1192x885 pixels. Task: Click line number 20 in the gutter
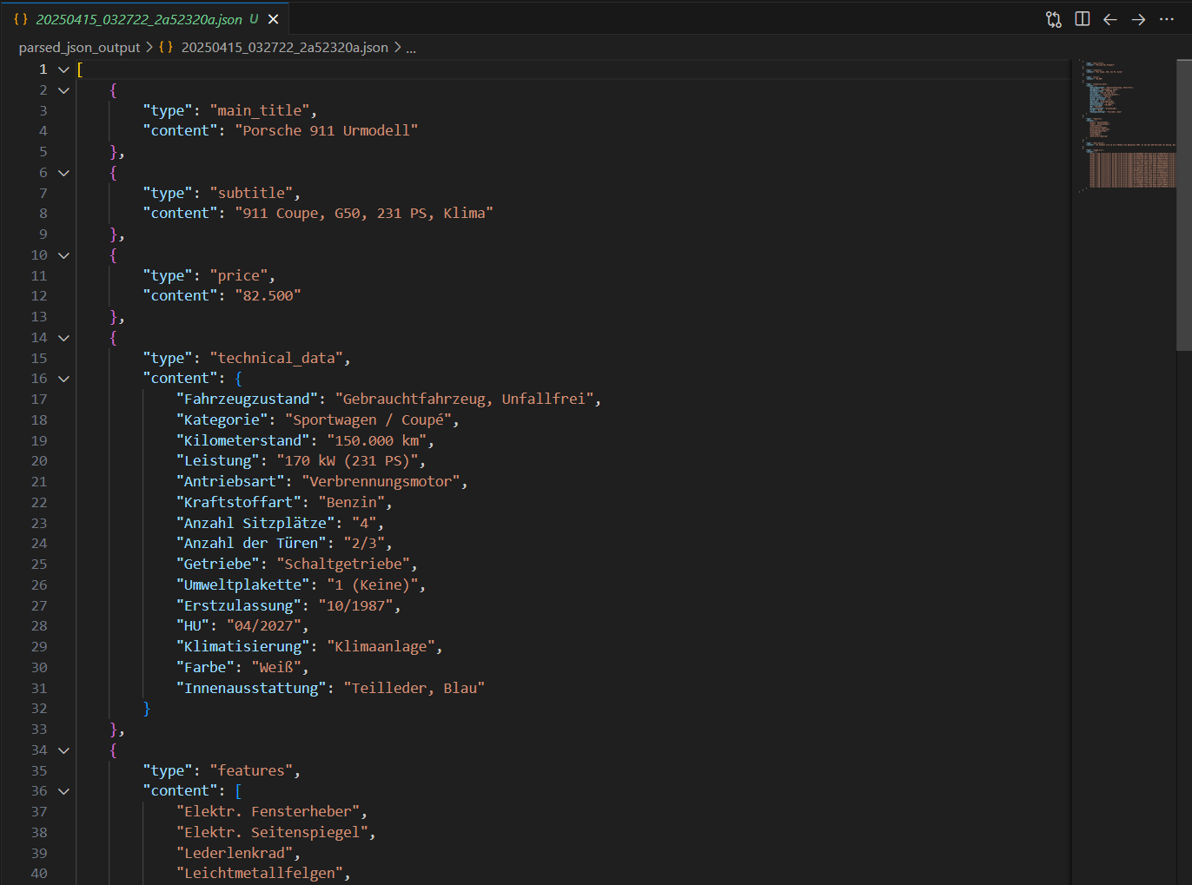tap(39, 460)
